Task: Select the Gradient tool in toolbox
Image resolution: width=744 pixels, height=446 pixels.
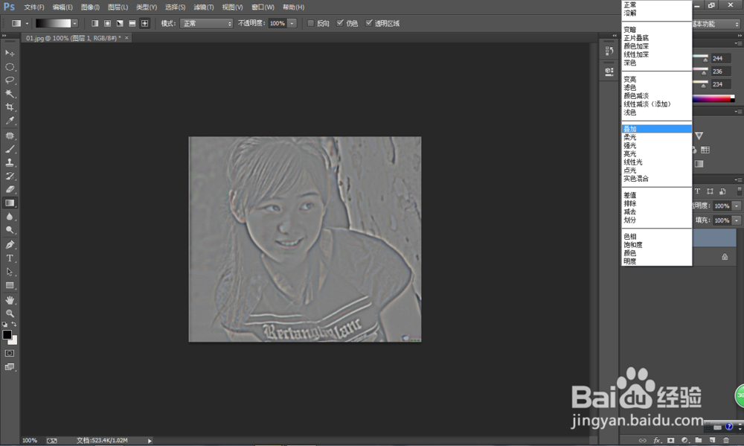Action: 10,203
